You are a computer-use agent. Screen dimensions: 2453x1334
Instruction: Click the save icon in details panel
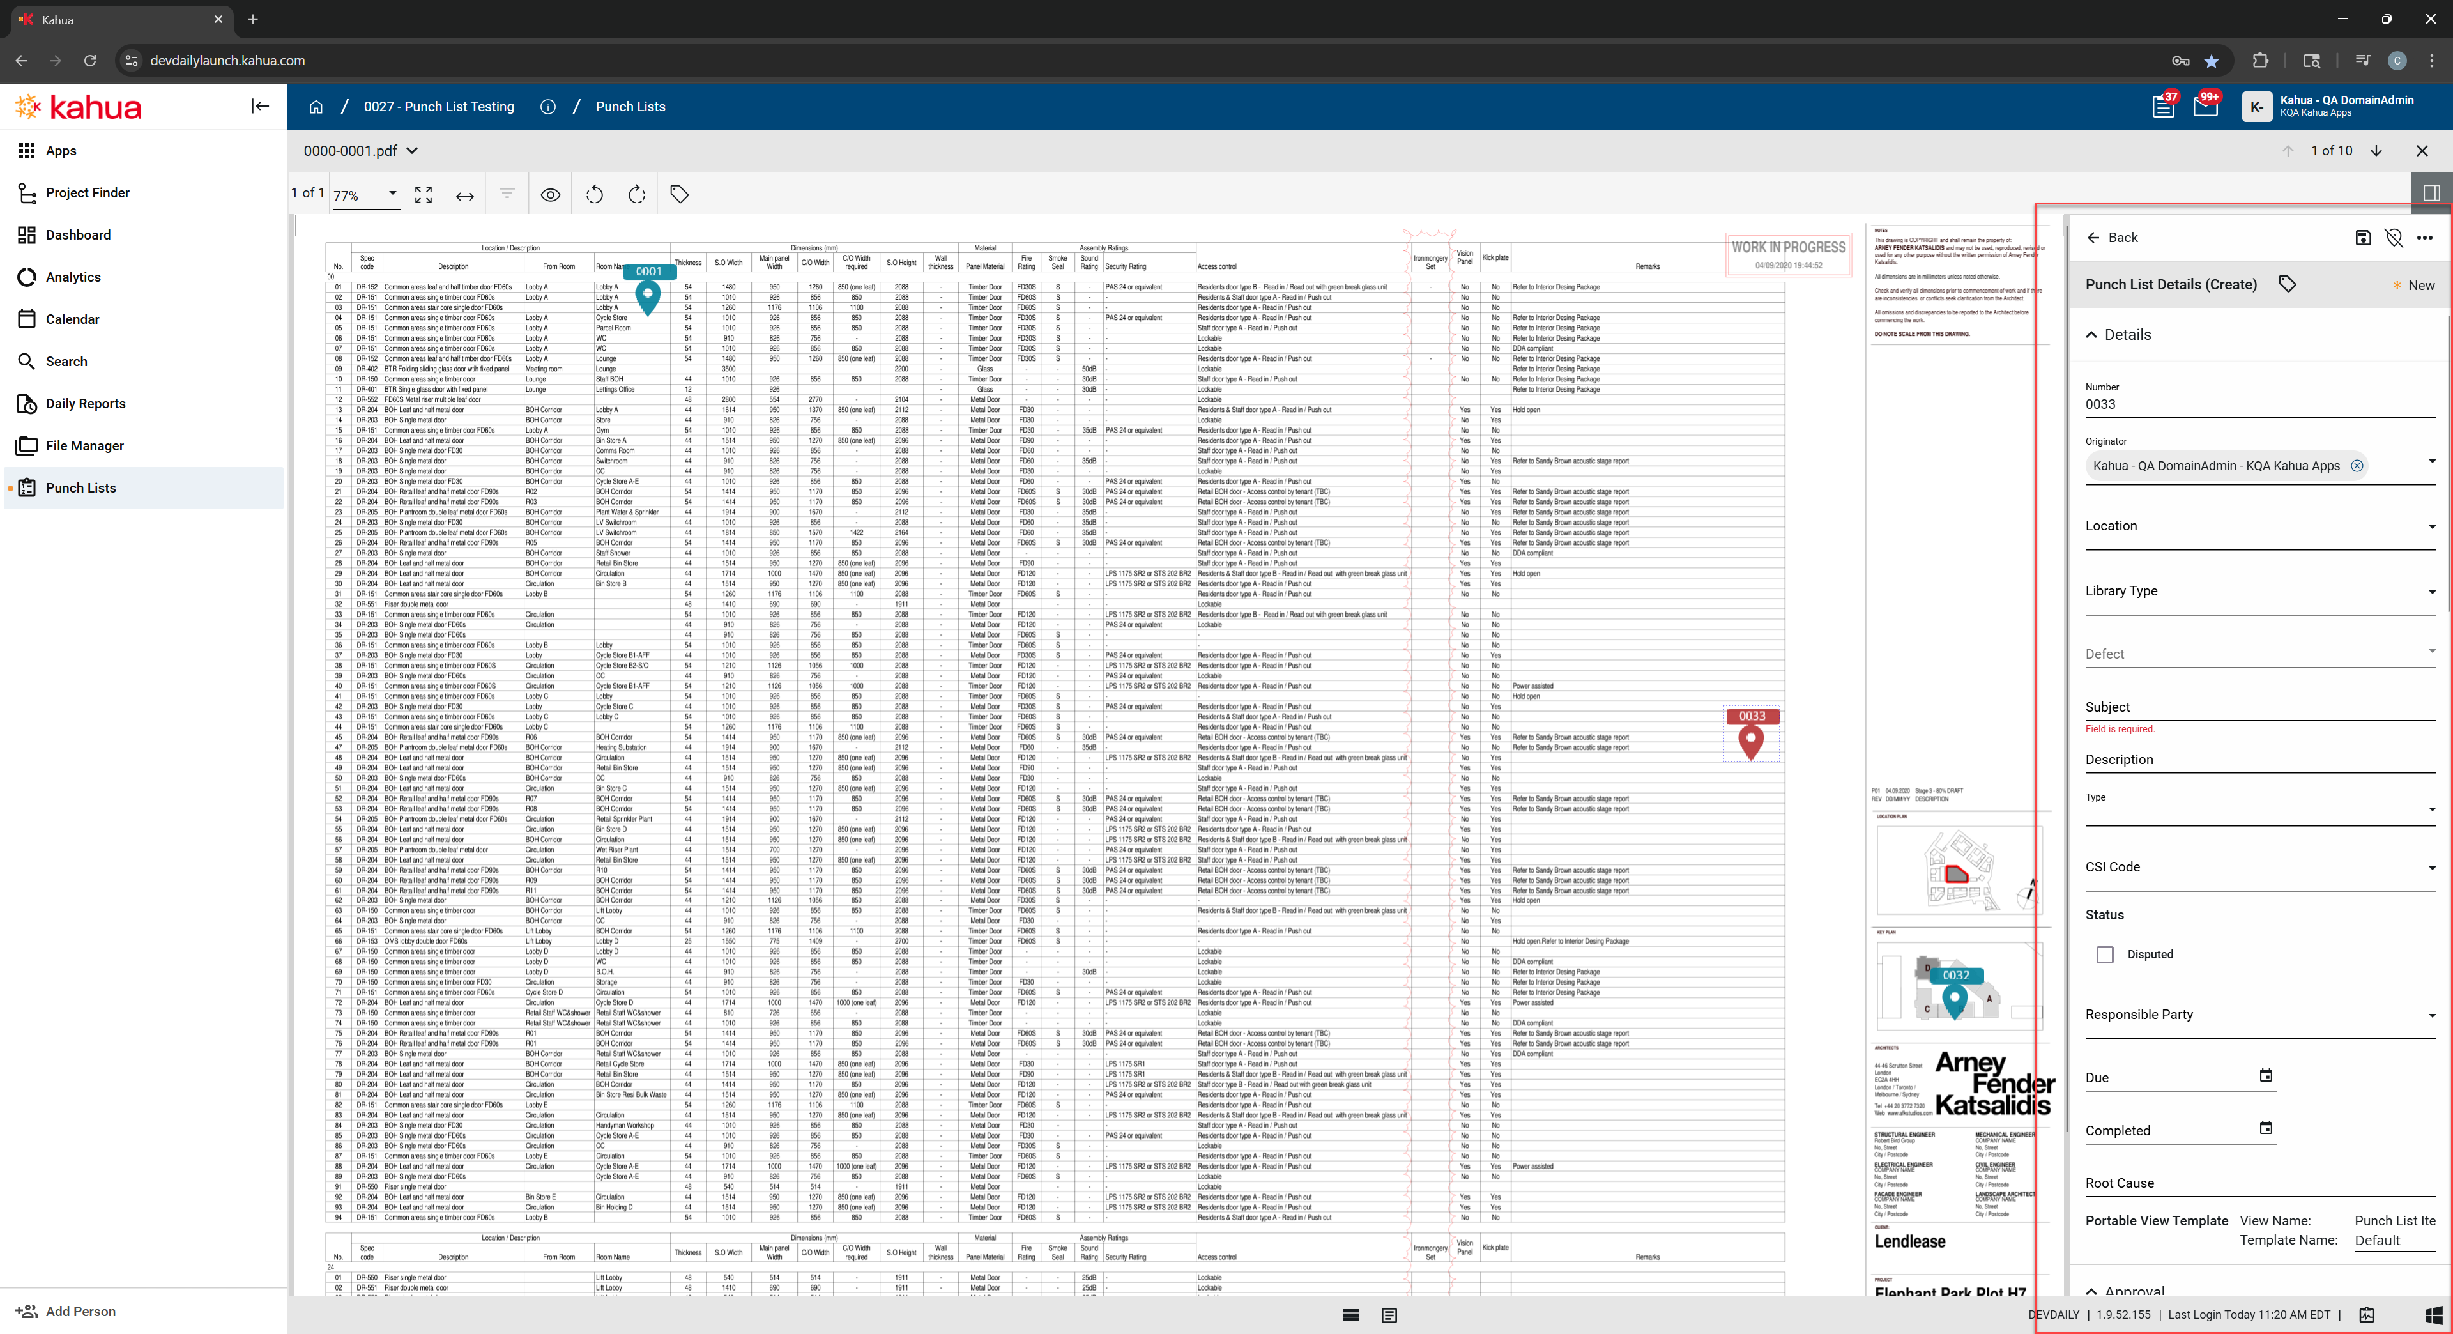point(2362,238)
